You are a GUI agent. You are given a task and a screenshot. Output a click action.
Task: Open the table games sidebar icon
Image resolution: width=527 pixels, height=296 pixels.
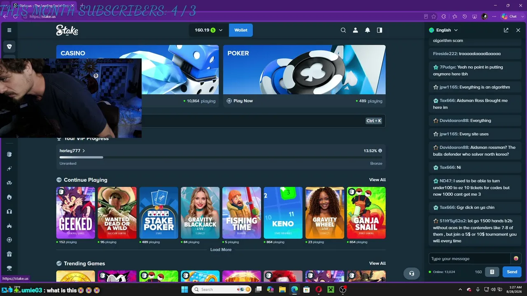[x=9, y=268]
